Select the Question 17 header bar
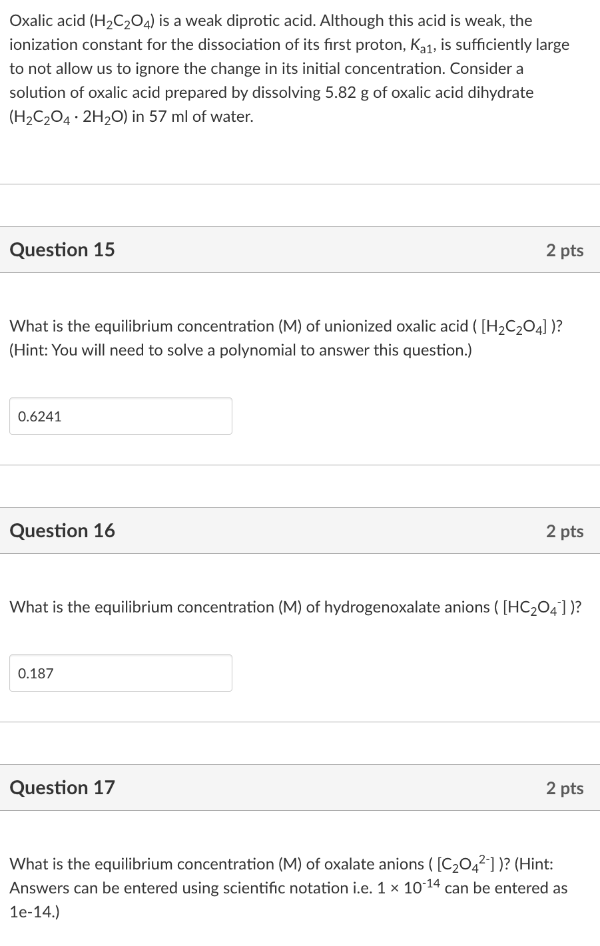 (300, 787)
